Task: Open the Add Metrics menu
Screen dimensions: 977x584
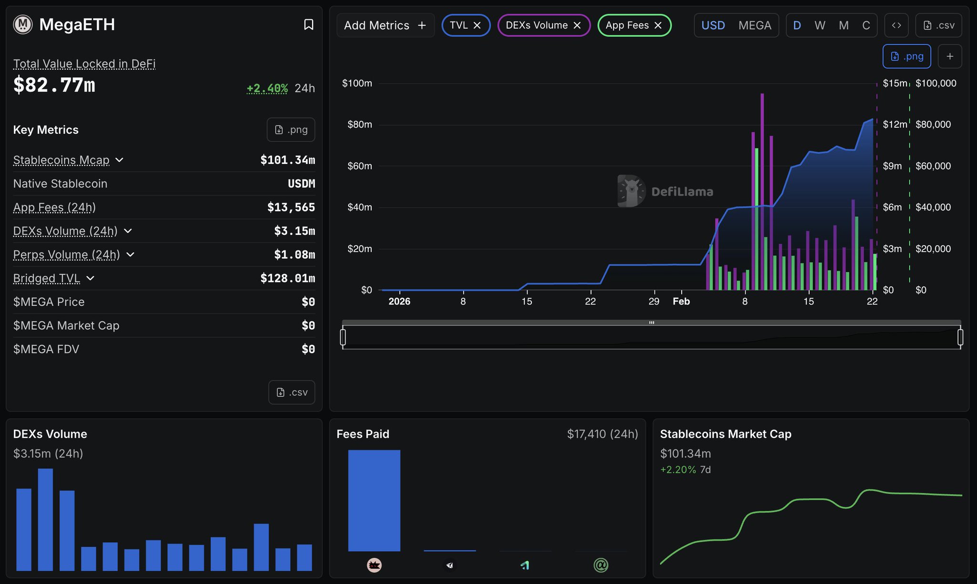Action: (x=385, y=25)
